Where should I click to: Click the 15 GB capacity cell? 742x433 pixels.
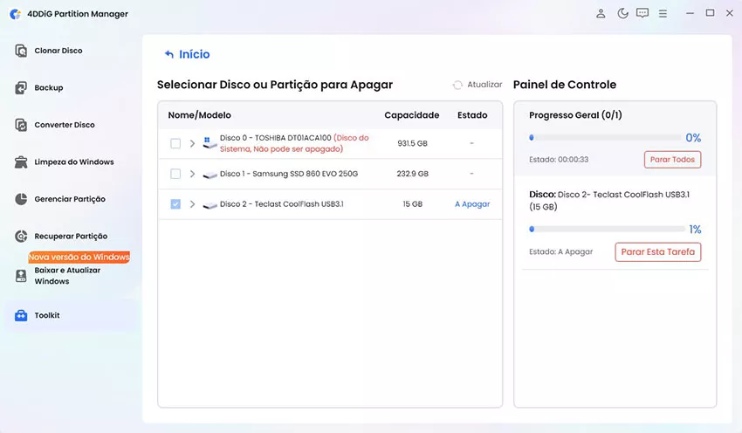pos(413,204)
